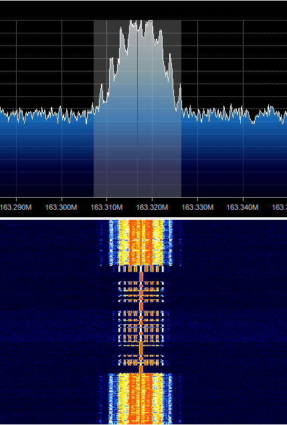The image size is (287, 425).
Task: Click the lower wideband burst in the waterfall
Action: pyautogui.click(x=140, y=399)
